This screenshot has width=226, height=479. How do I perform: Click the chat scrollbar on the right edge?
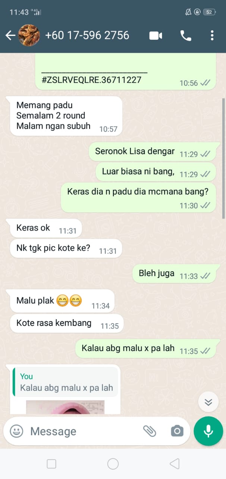pyautogui.click(x=223, y=158)
